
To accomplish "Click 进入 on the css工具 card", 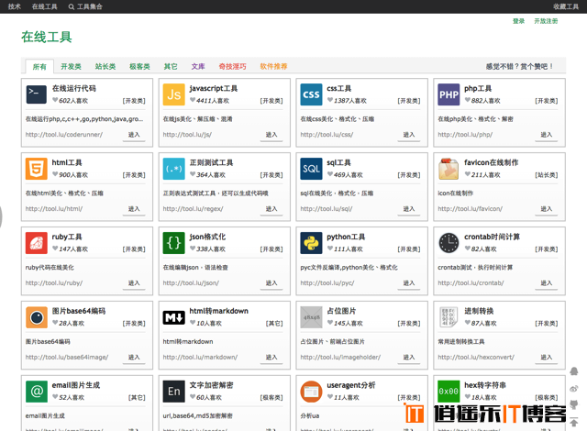I will 409,135.
